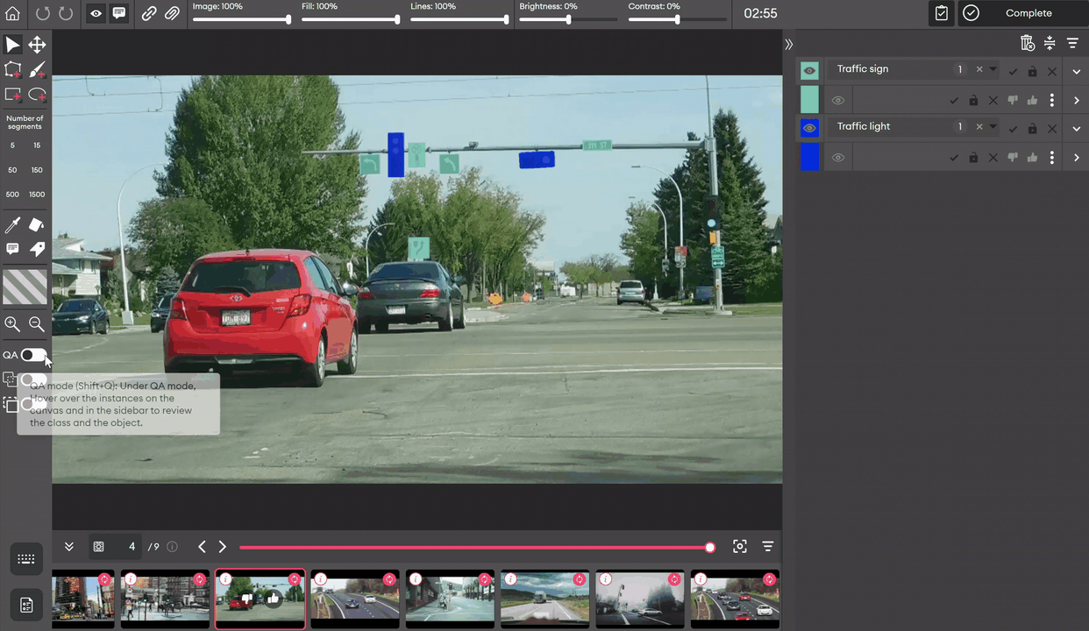Click the delete all annotations trash icon

tap(1027, 43)
